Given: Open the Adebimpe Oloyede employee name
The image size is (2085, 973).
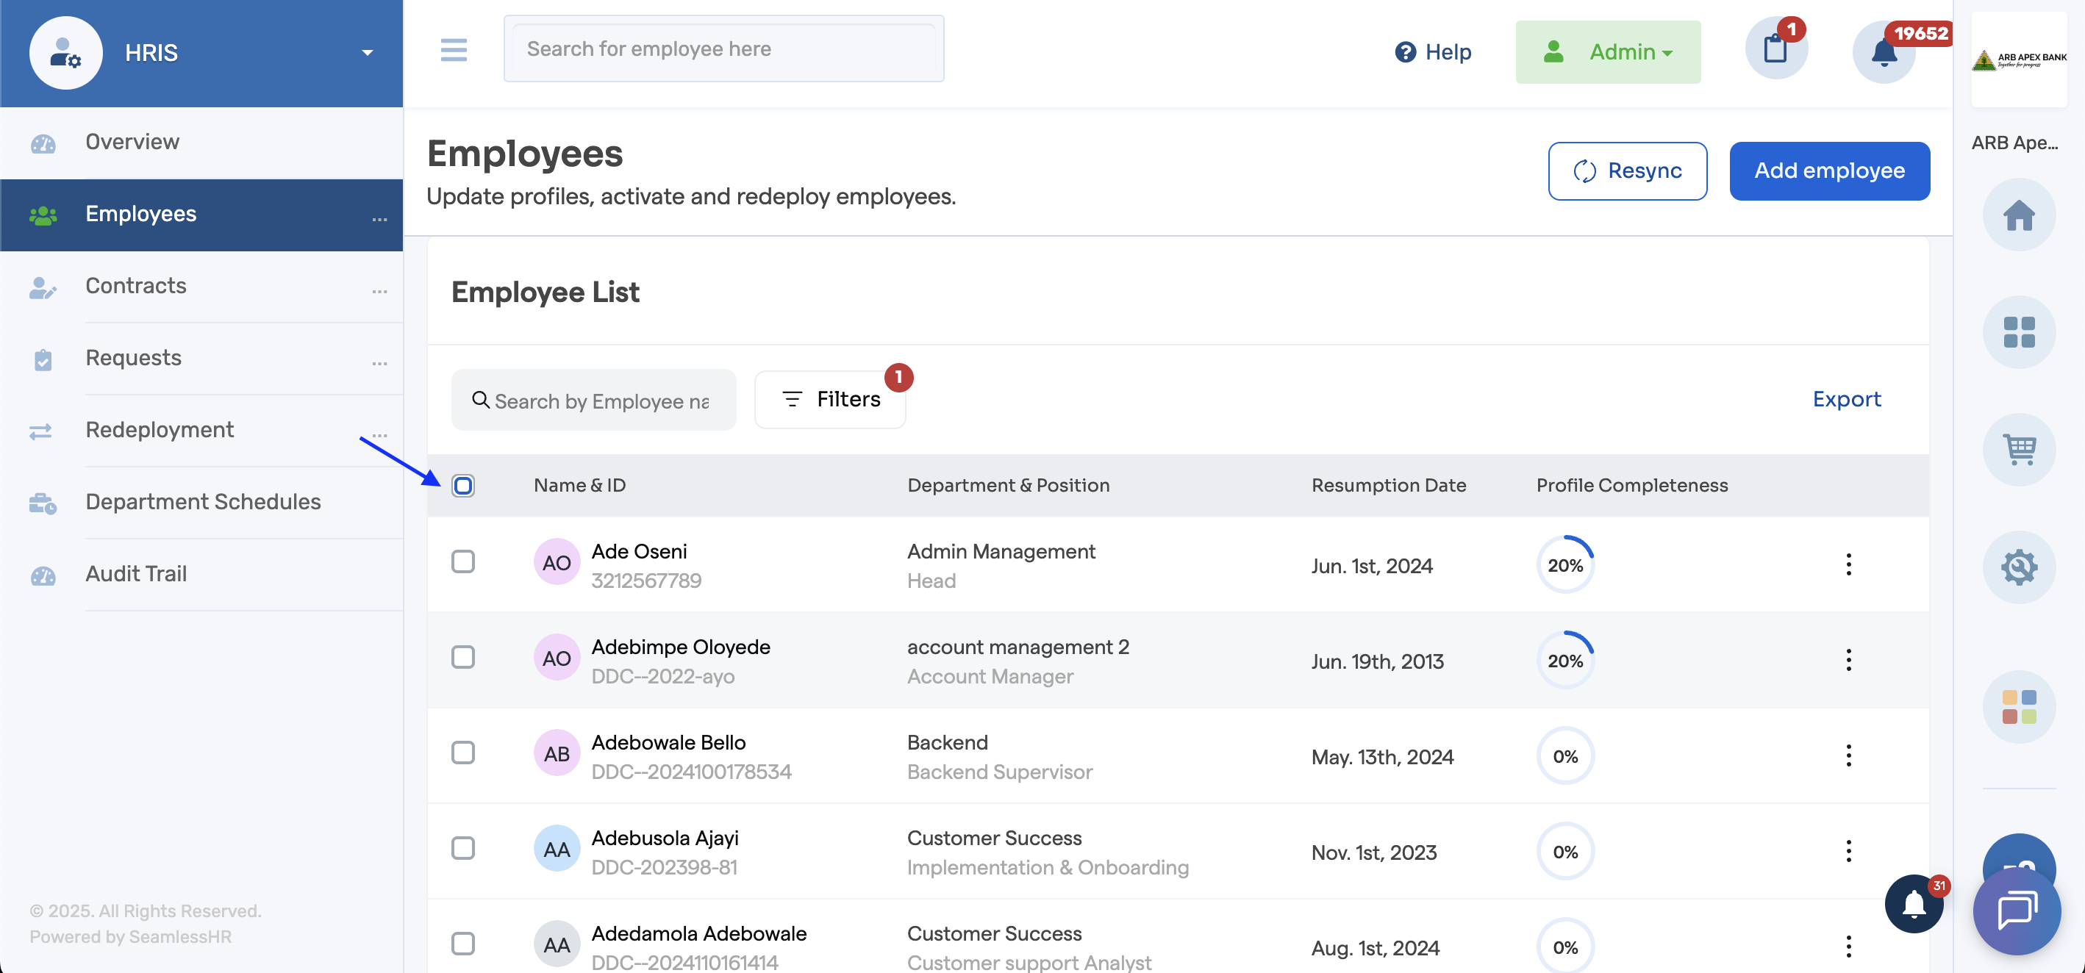Looking at the screenshot, I should coord(681,647).
